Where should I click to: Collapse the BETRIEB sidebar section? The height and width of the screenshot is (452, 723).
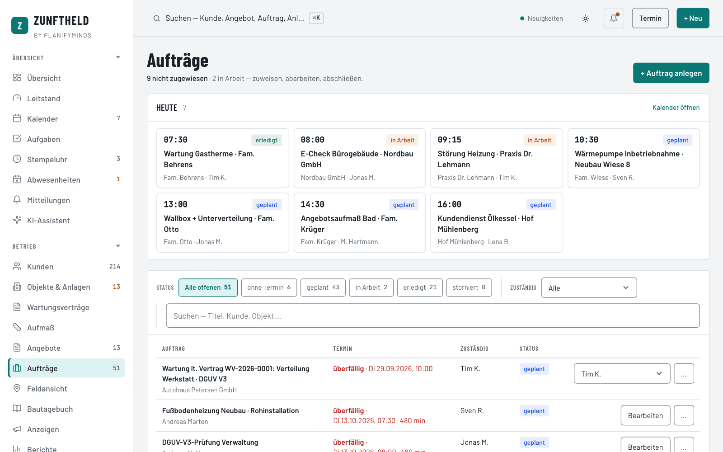tap(118, 246)
